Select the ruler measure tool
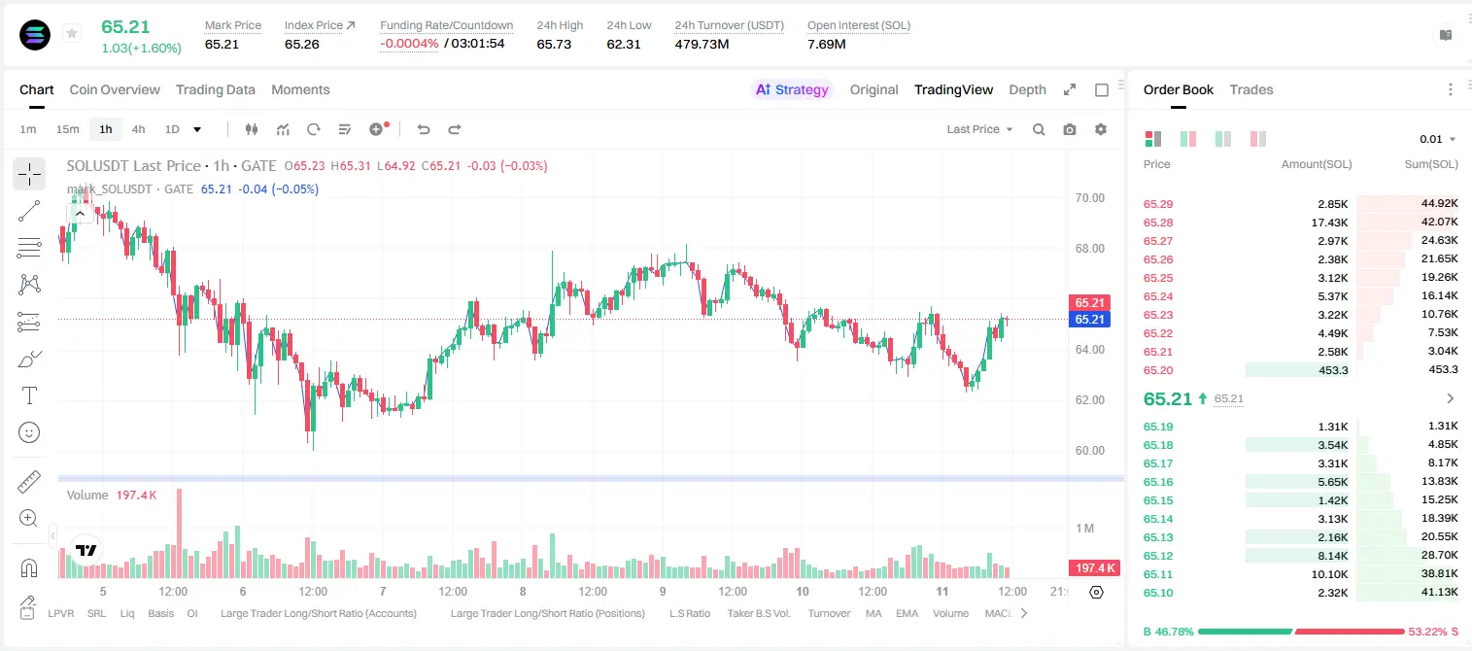The image size is (1472, 651). tap(29, 481)
